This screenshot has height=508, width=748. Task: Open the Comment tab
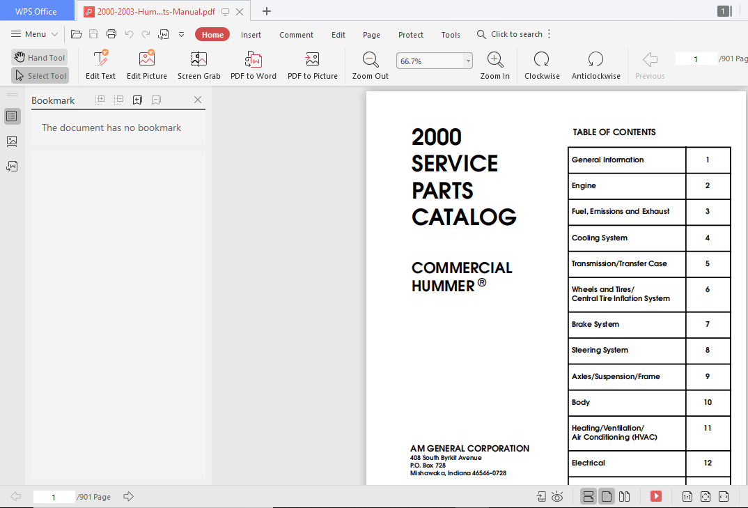(x=296, y=35)
